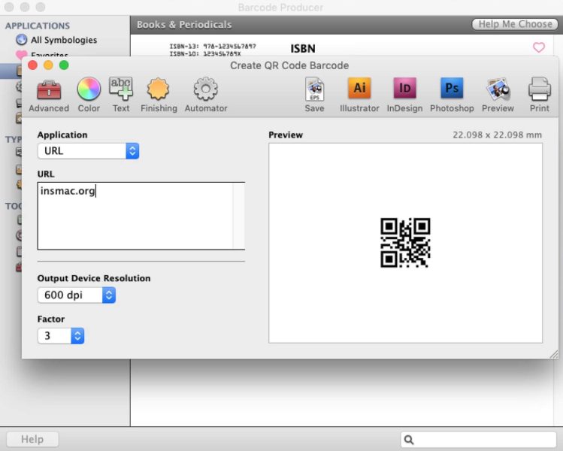Zoom the QR Code dialog green button
Image resolution: width=563 pixels, height=451 pixels.
tap(64, 65)
